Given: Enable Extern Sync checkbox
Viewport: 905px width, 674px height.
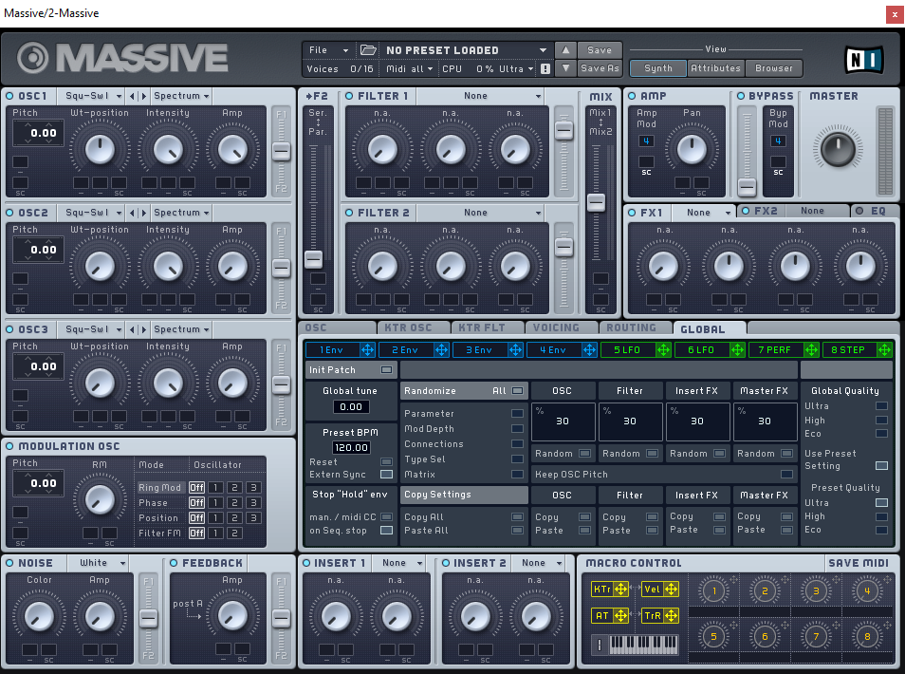Looking at the screenshot, I should [386, 474].
